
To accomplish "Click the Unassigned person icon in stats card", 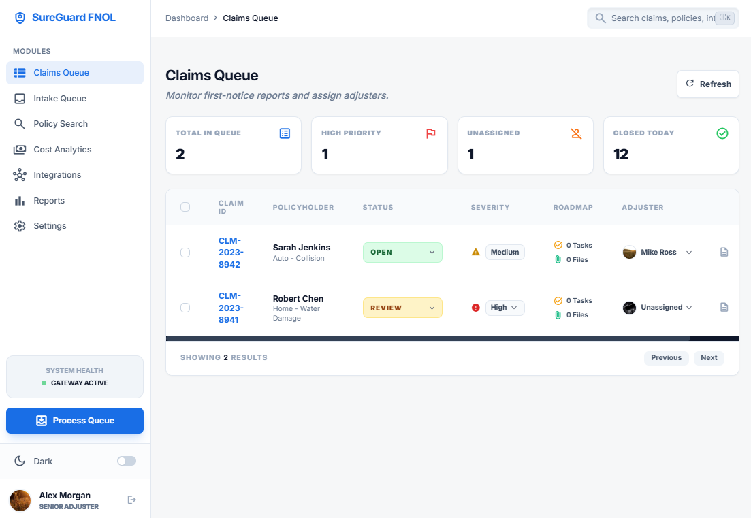I will pyautogui.click(x=576, y=133).
